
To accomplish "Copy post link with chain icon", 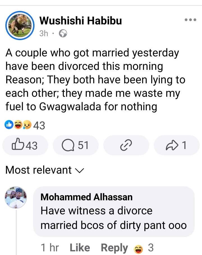I will (x=126, y=145).
